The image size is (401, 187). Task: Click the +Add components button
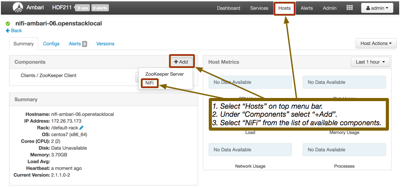pos(181,62)
